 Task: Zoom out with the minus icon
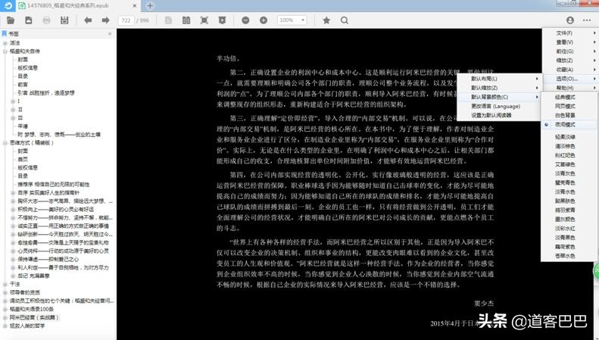(x=245, y=20)
